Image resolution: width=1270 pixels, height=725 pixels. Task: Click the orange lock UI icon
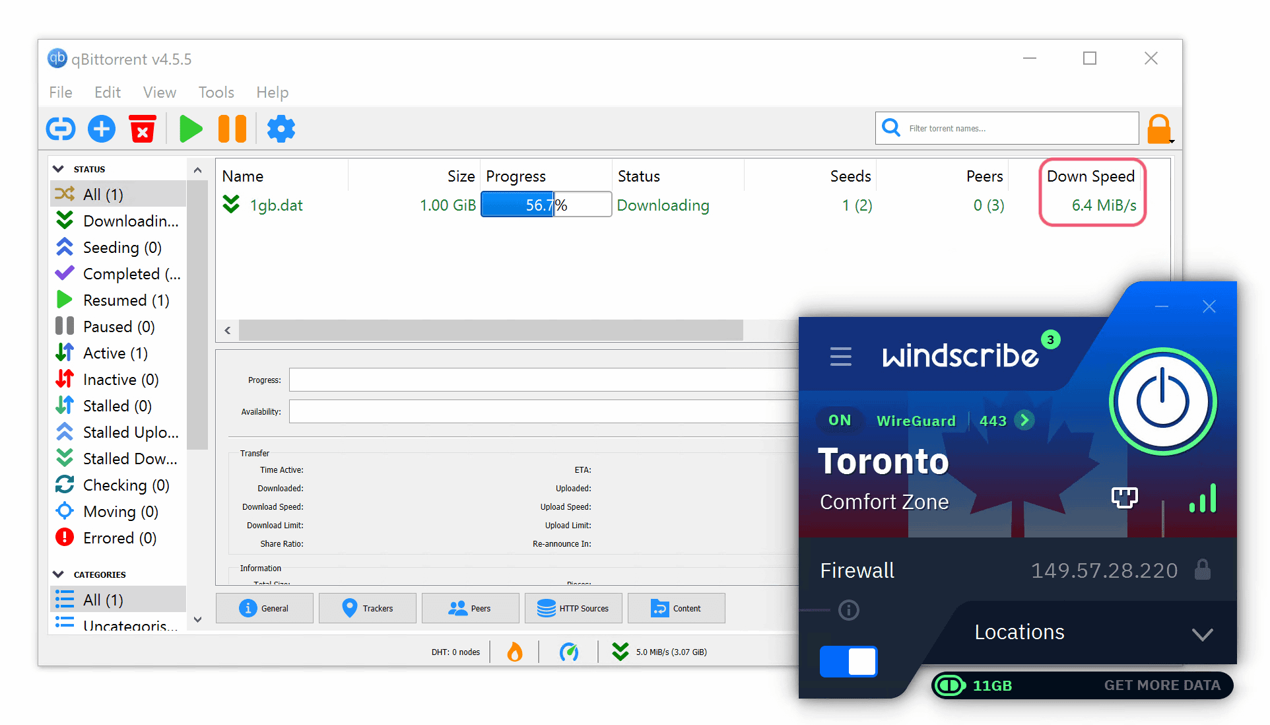coord(1159,129)
